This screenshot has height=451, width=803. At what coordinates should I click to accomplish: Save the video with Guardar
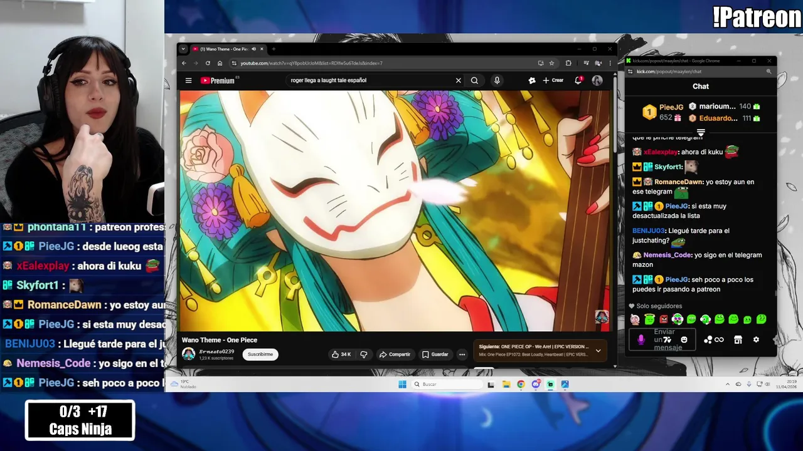[x=435, y=355]
